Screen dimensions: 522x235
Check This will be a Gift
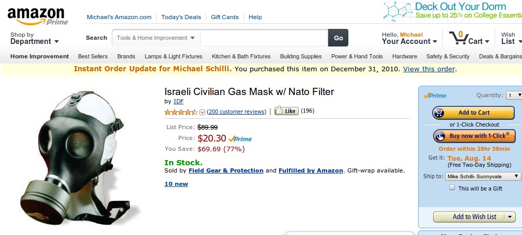point(452,189)
